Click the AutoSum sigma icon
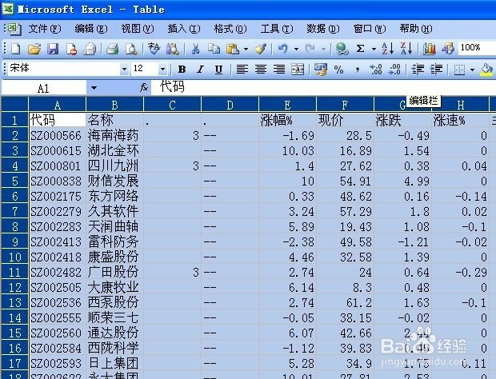496x379 pixels. point(360,49)
